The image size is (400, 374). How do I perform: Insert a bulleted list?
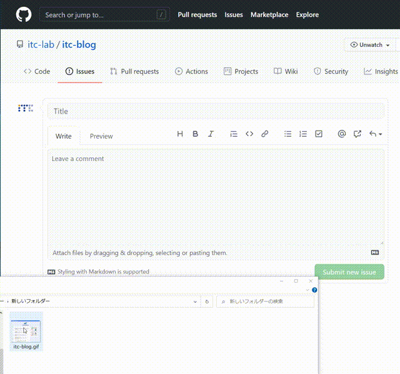(287, 134)
